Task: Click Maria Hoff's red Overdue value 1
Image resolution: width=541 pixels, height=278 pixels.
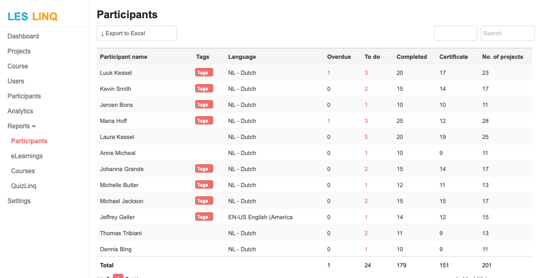Action: coord(329,121)
